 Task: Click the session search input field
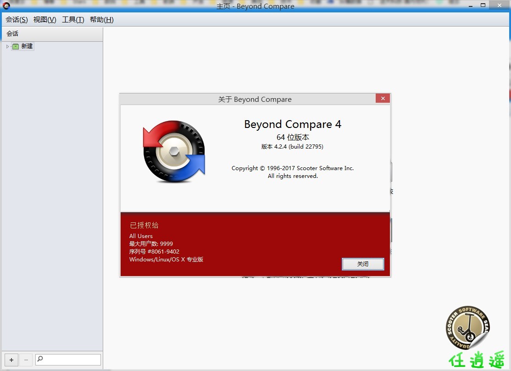pyautogui.click(x=68, y=360)
